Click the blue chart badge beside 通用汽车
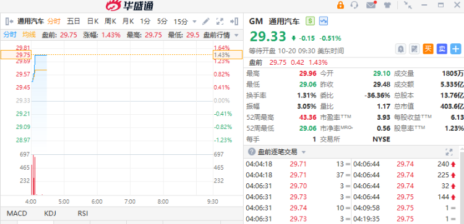This screenshot has width=464, height=224. pyautogui.click(x=324, y=21)
